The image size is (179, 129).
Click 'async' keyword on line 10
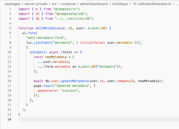[54, 52]
